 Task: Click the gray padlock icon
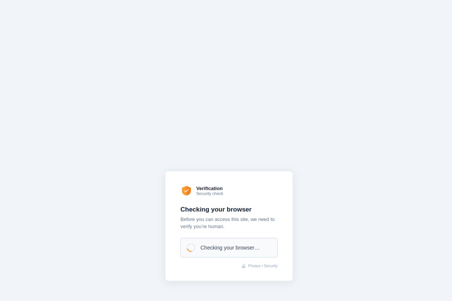(244, 266)
